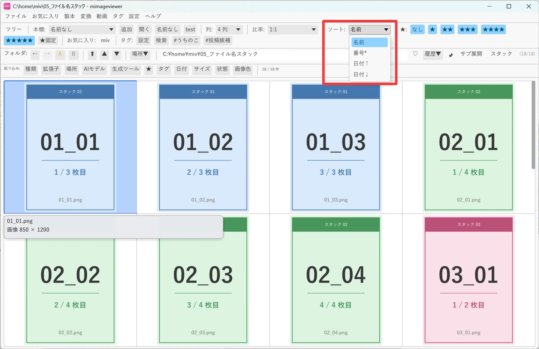
Task: Choose 日付↑ ascending date sort
Action: pyautogui.click(x=369, y=64)
